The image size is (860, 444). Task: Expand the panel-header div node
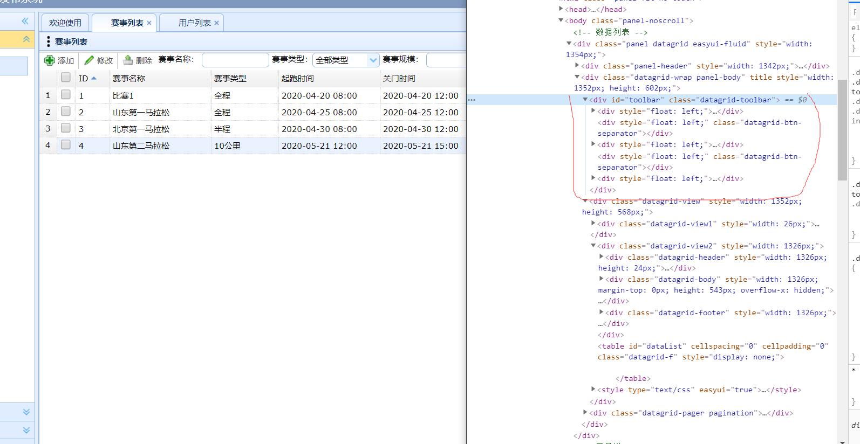point(577,66)
